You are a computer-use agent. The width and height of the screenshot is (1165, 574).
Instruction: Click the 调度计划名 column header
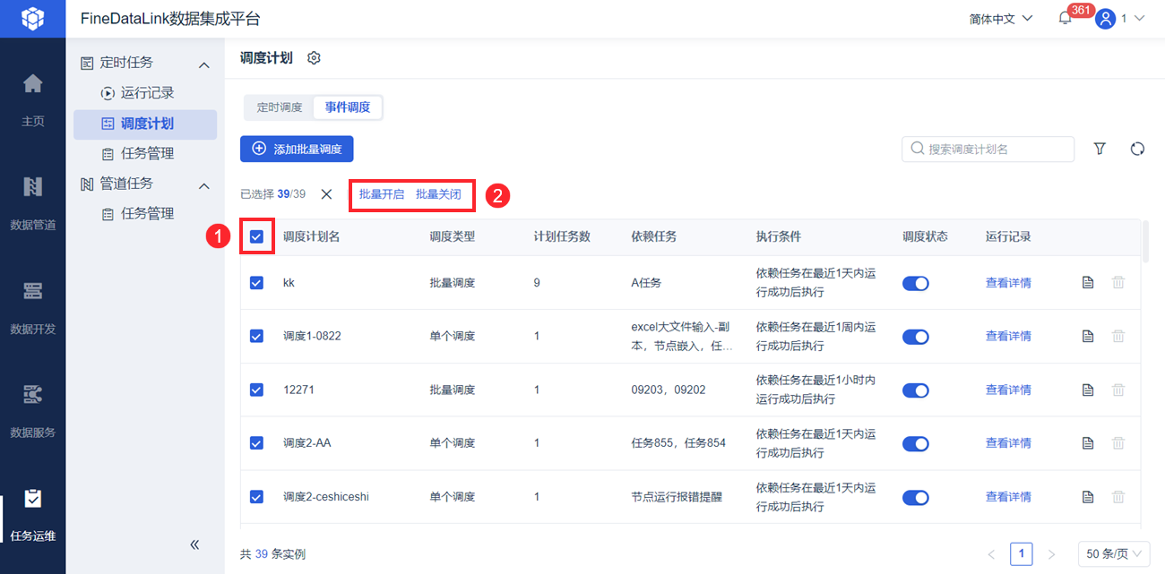(311, 237)
